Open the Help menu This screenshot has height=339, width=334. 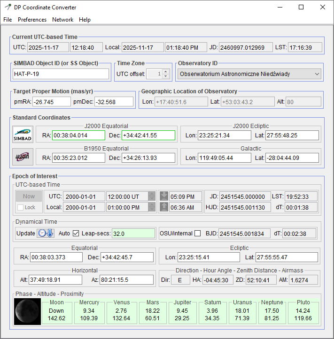(85, 20)
